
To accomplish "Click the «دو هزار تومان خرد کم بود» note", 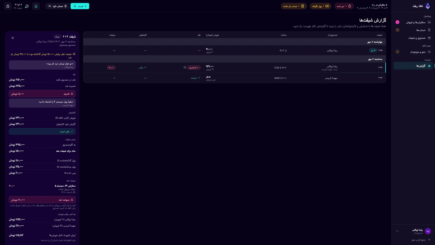I will coord(42,65).
